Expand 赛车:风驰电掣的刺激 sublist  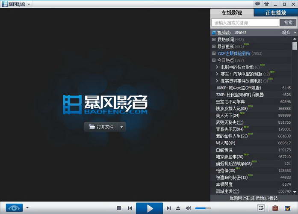click(217, 74)
